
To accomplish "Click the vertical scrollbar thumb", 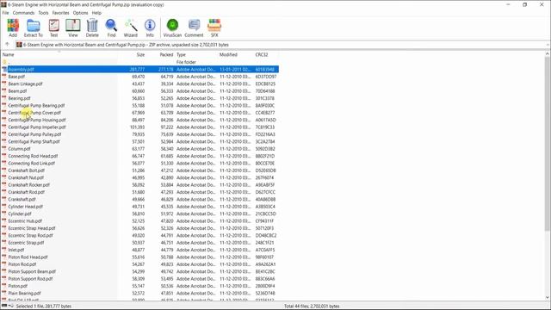I will pyautogui.click(x=548, y=144).
